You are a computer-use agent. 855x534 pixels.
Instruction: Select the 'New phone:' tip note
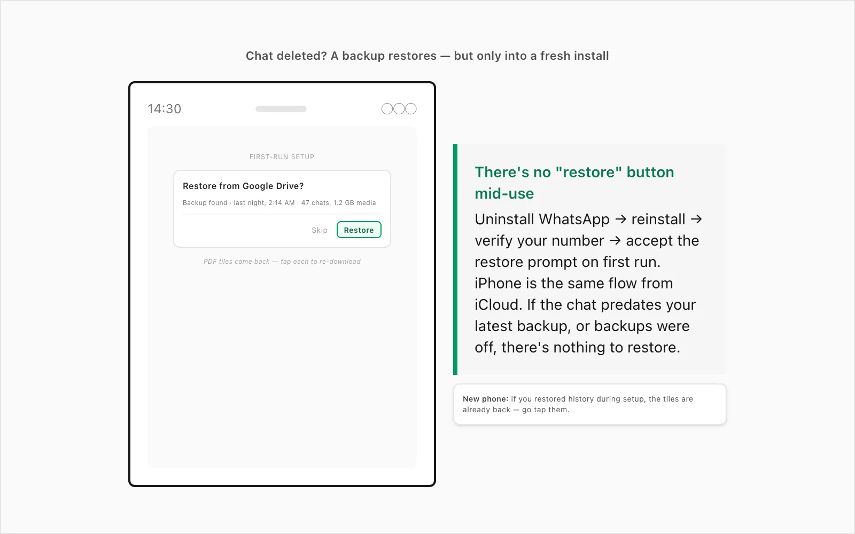click(x=590, y=404)
